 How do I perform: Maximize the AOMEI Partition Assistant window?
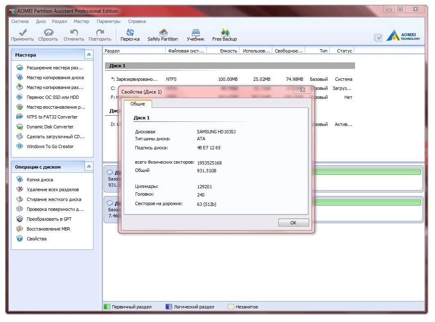pos(400,9)
